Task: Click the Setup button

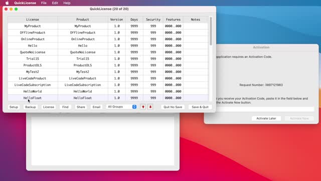Action: coord(14,107)
